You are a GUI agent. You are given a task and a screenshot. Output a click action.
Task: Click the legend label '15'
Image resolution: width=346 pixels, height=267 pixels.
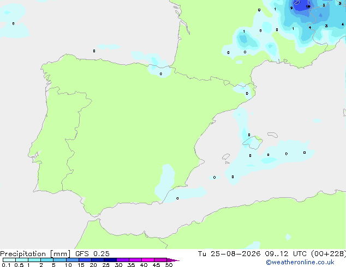81,265
